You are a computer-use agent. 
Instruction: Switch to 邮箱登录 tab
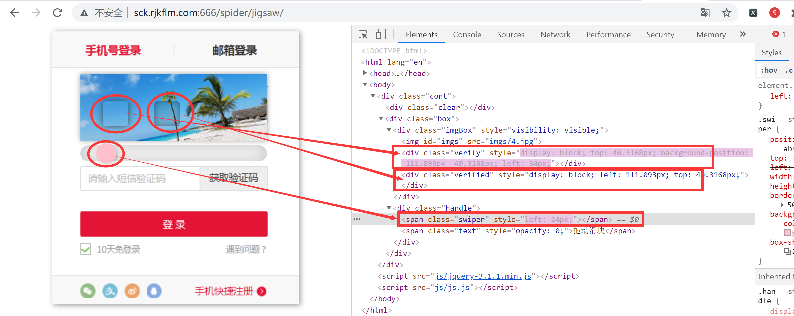click(235, 51)
